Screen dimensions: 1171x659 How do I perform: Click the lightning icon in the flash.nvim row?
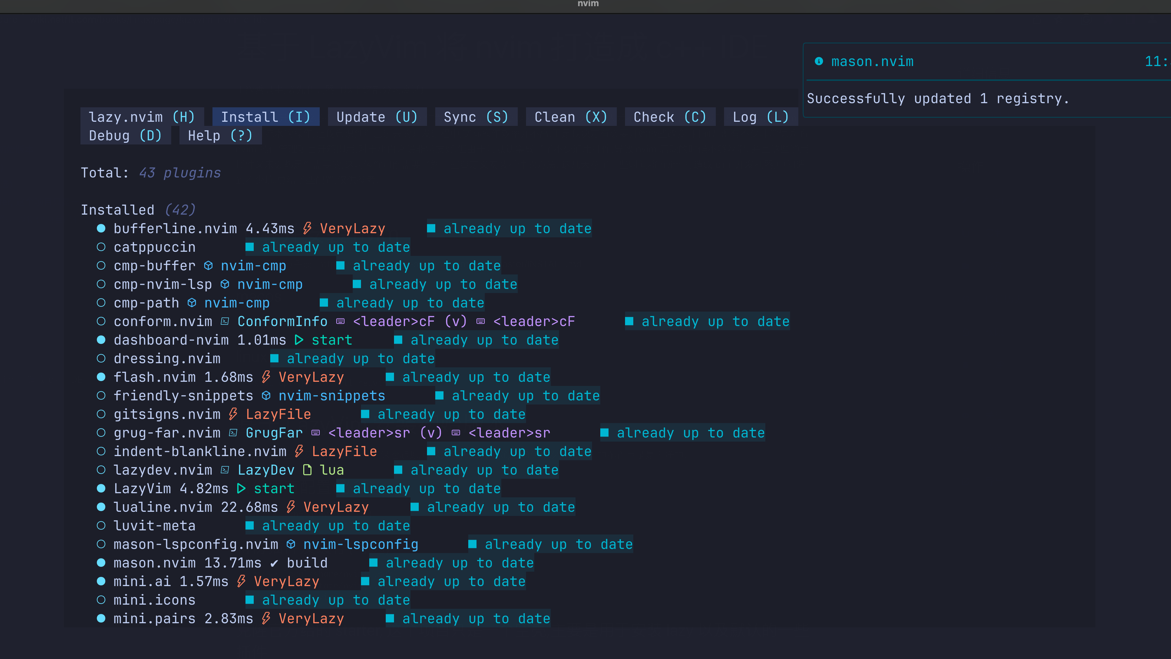[266, 377]
